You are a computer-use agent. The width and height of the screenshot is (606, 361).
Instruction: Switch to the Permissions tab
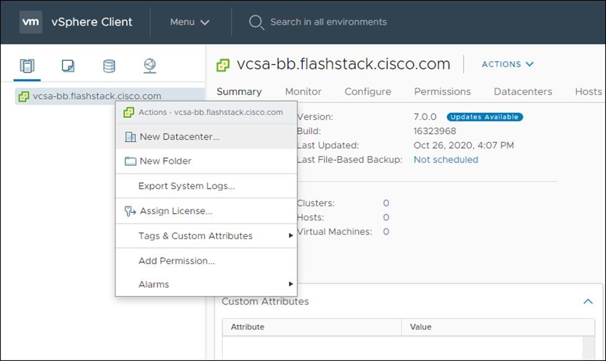point(442,92)
